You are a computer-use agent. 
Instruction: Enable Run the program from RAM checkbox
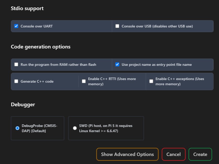pyautogui.click(x=16, y=65)
